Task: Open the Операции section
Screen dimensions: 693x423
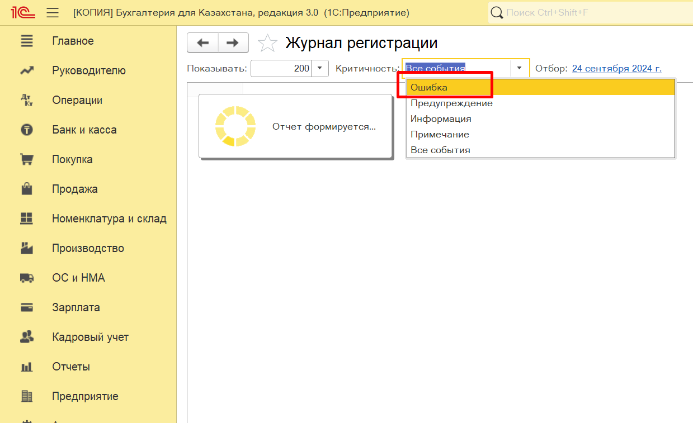Action: (x=77, y=100)
